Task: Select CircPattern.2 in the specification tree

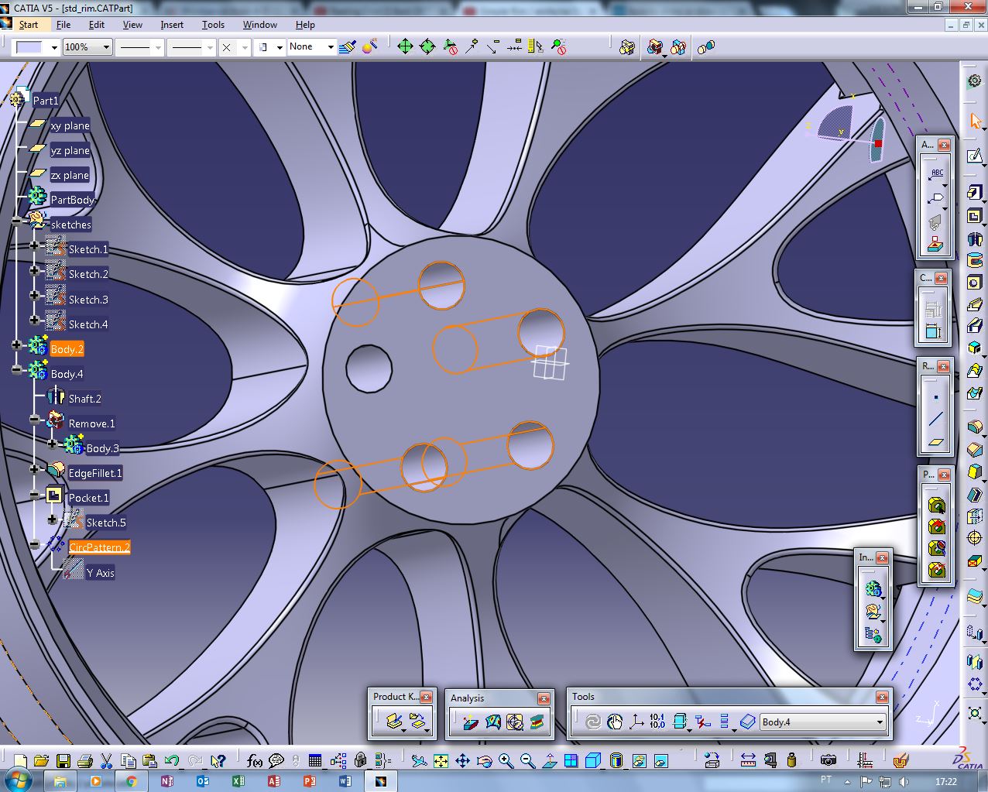Action: (99, 547)
